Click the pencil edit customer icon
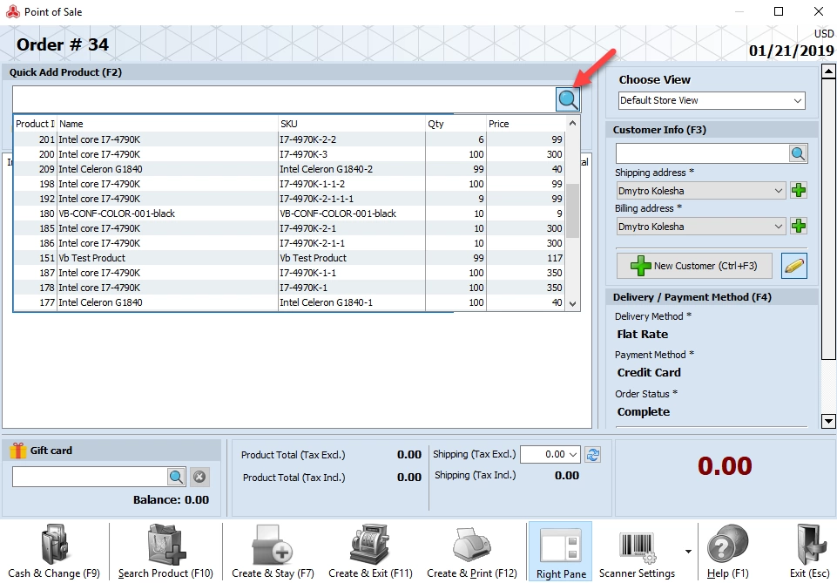 click(x=794, y=266)
